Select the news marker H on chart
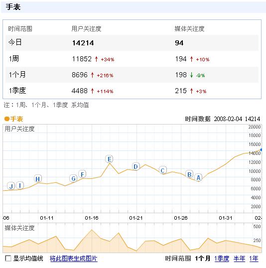This screenshot has width=266, height=268. tap(38, 179)
